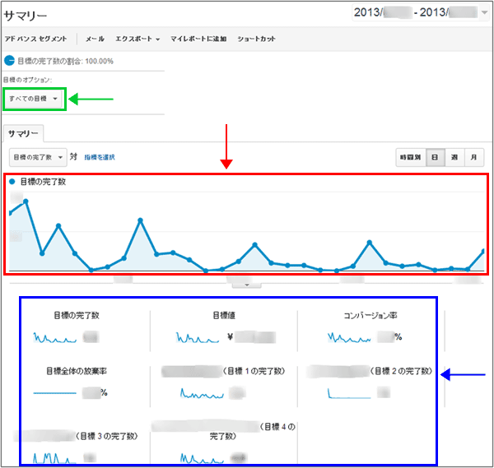Click the 指標を選択 link
Viewport: 494px width, 468px height.
[x=100, y=157]
